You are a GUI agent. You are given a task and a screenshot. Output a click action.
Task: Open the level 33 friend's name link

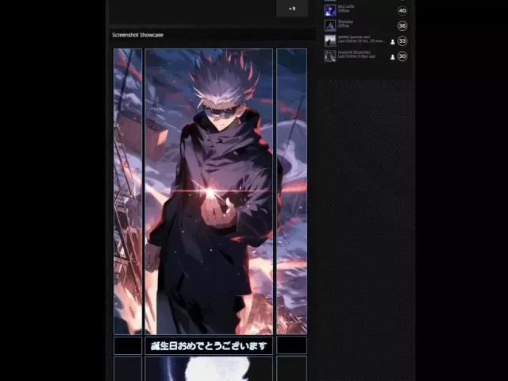(354, 37)
